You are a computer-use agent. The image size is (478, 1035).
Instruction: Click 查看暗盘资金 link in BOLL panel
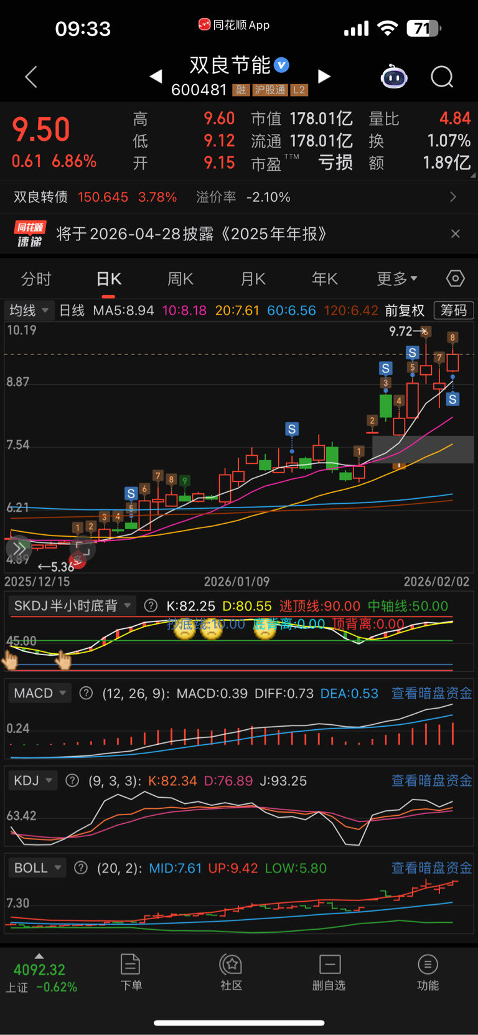(x=431, y=867)
